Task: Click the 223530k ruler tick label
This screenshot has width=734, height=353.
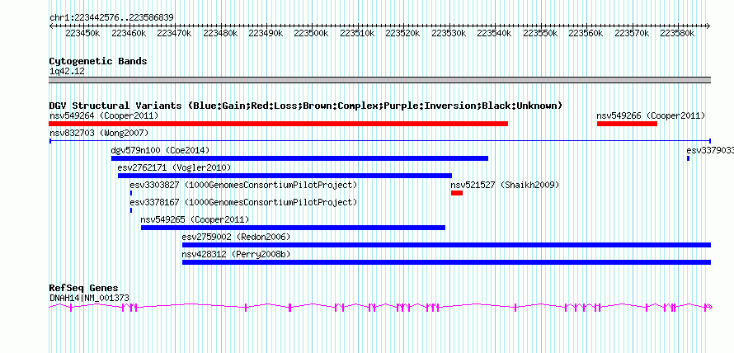Action: click(449, 34)
